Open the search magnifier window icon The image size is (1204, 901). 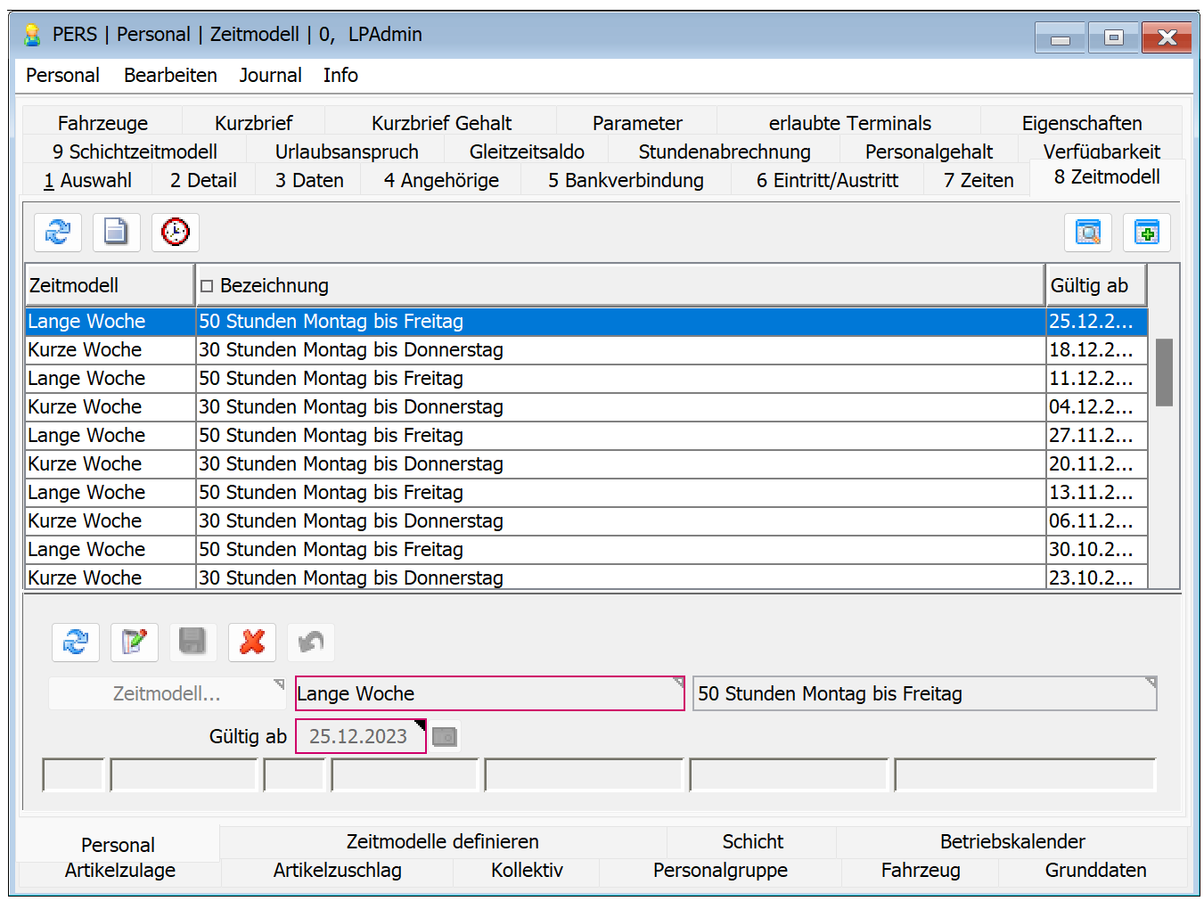1088,233
